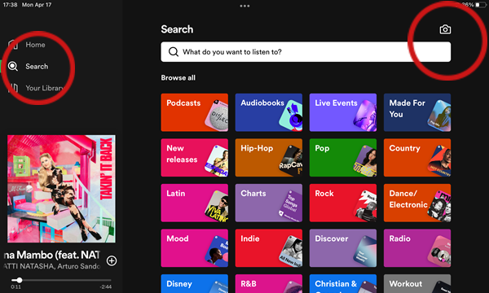Image resolution: width=489 pixels, height=293 pixels.
Task: Click the song progress slider knob
Action: coord(19,280)
